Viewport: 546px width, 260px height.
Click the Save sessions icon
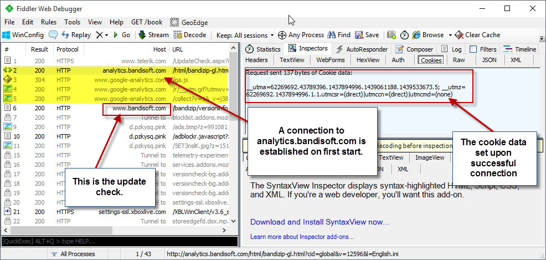[x=359, y=35]
